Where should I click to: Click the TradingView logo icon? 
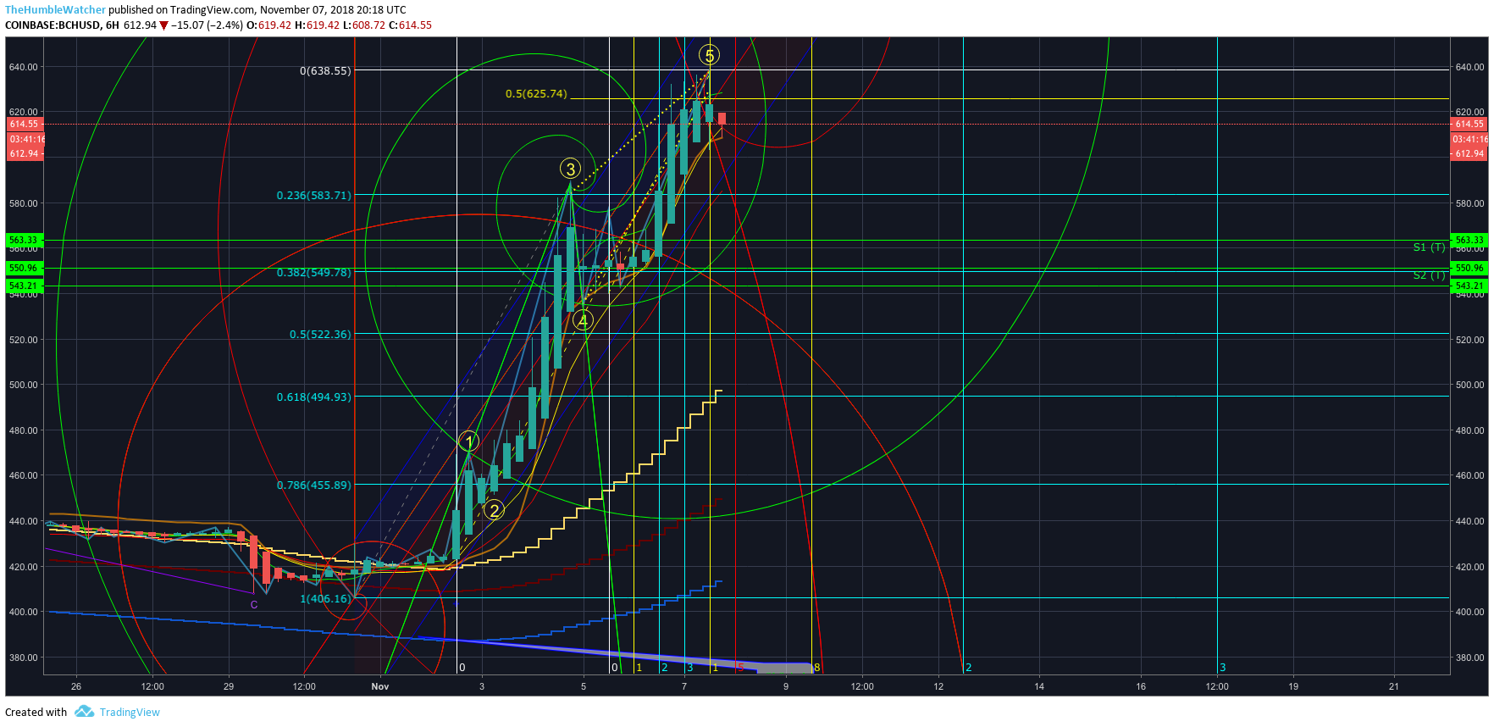click(84, 712)
